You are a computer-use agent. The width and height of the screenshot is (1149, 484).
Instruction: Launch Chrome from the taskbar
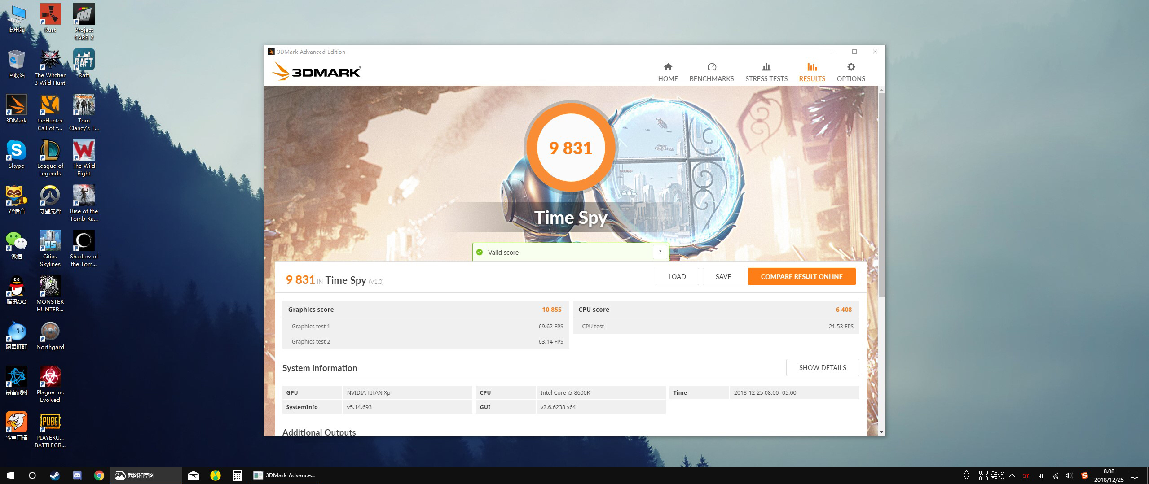pos(99,475)
